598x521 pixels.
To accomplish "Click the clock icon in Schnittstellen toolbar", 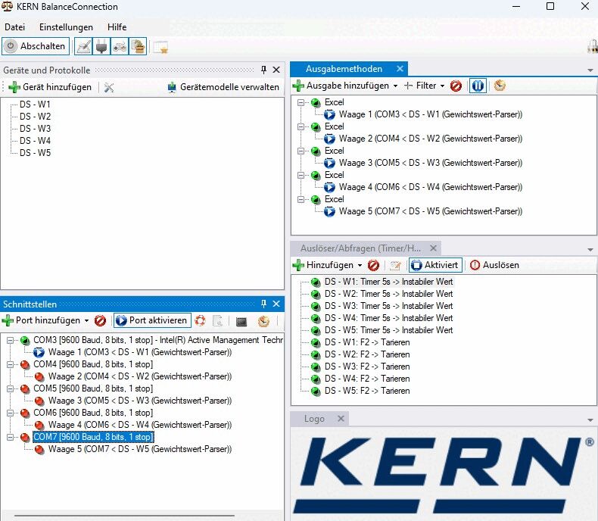I will click(x=263, y=321).
